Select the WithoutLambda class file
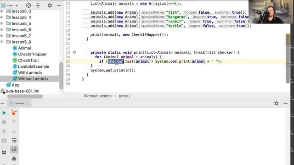This screenshot has width=294, height=165. 29,79
